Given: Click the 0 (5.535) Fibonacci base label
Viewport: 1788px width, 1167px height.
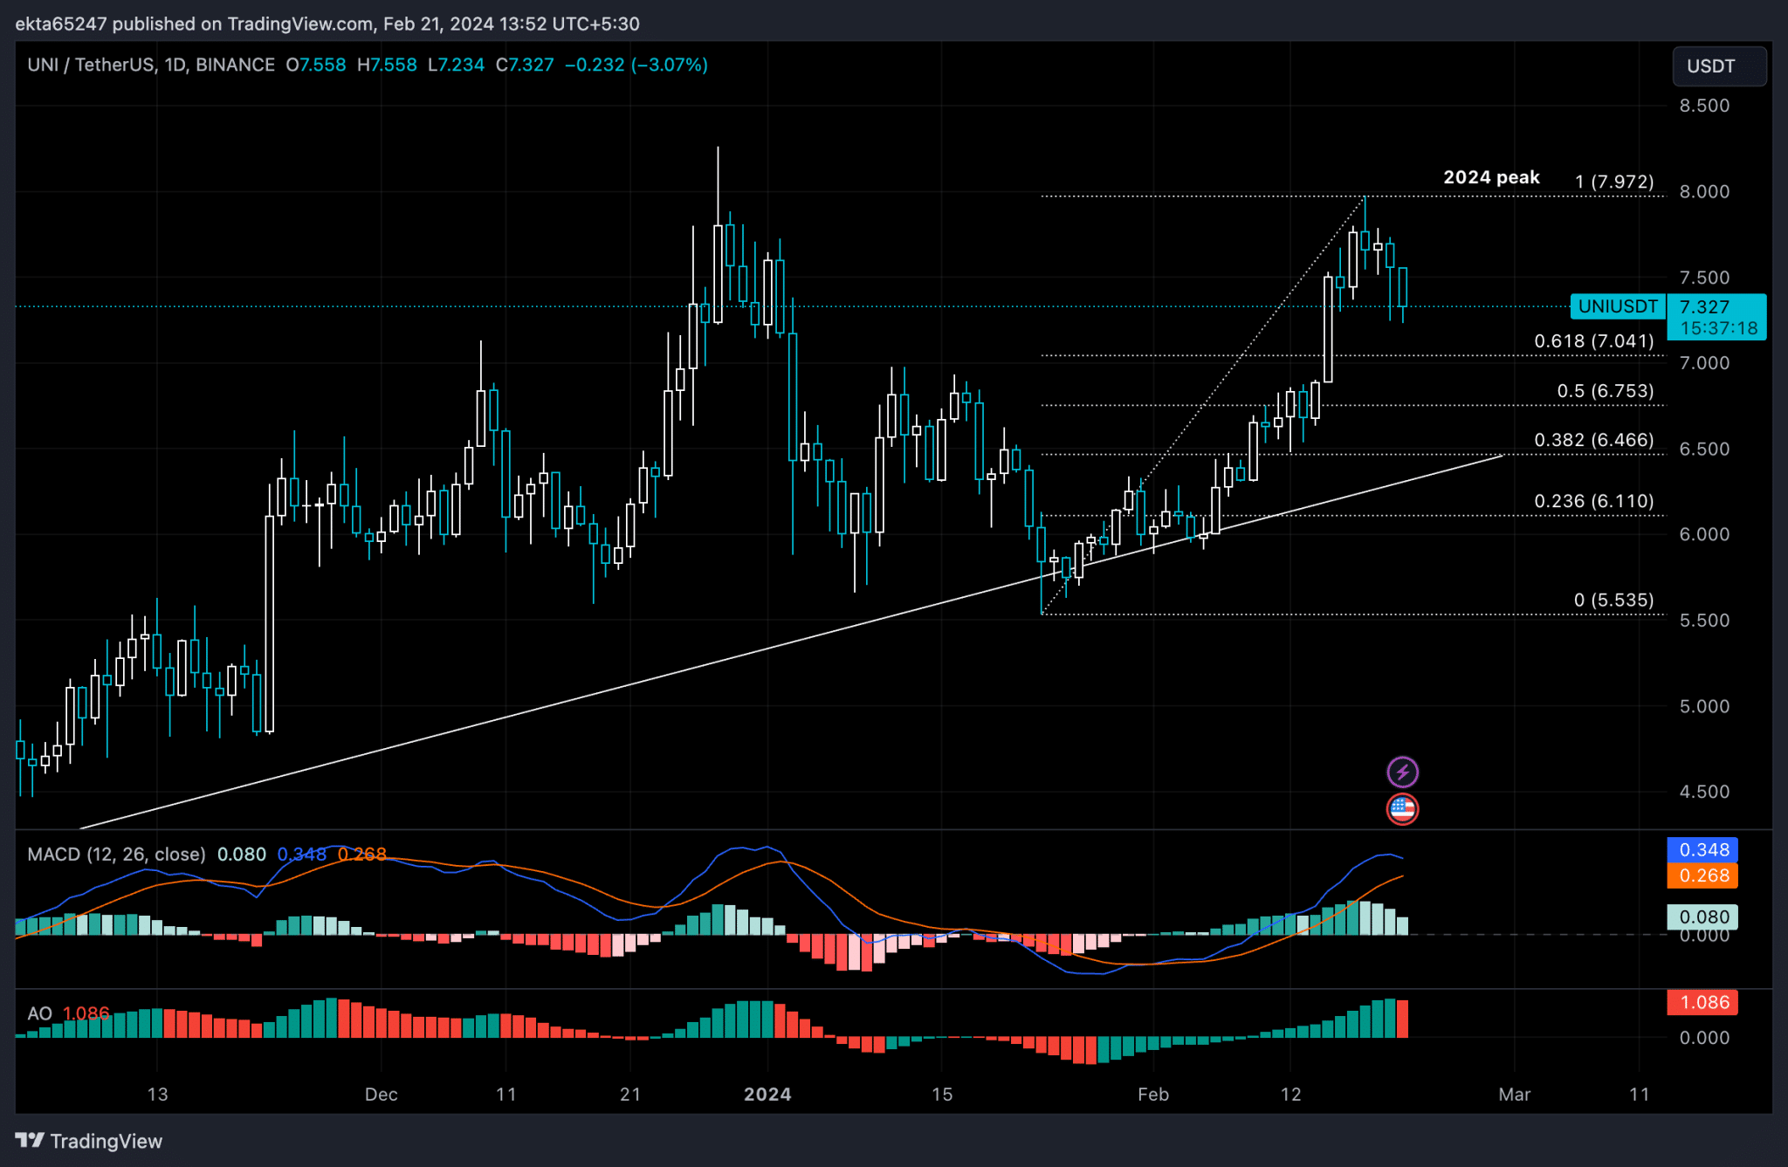Looking at the screenshot, I should pos(1613,600).
